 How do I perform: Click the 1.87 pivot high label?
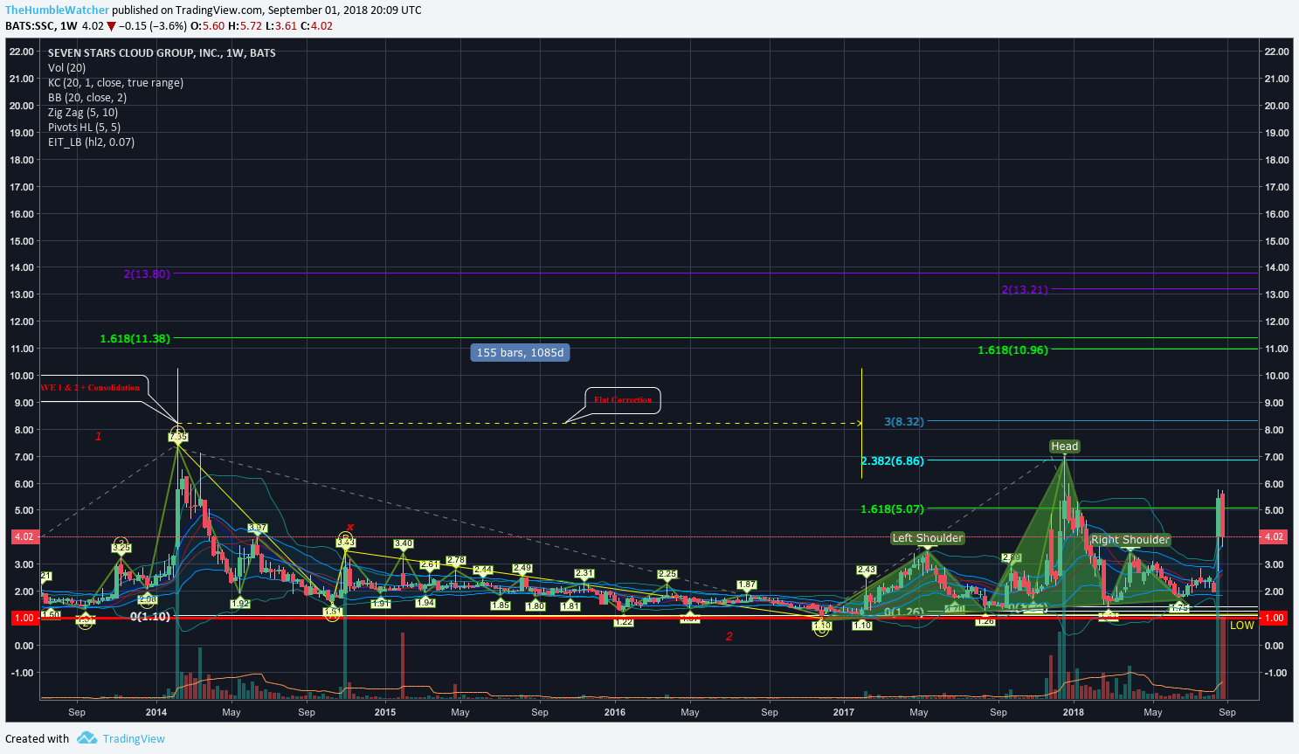point(747,585)
